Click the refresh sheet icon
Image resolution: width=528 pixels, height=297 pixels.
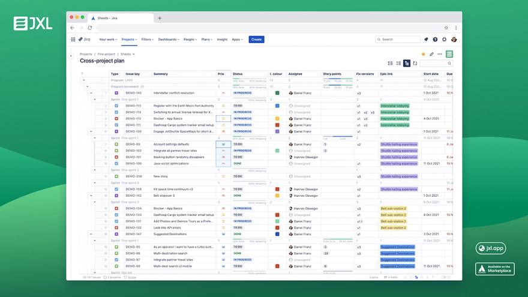pyautogui.click(x=415, y=64)
